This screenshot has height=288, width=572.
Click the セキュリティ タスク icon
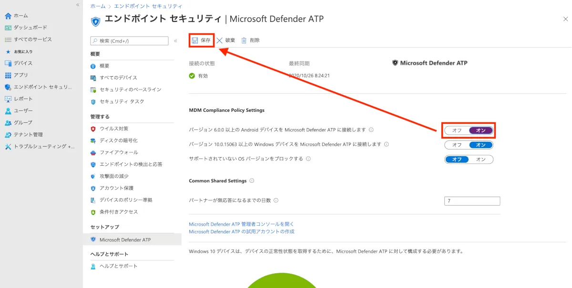[93, 101]
